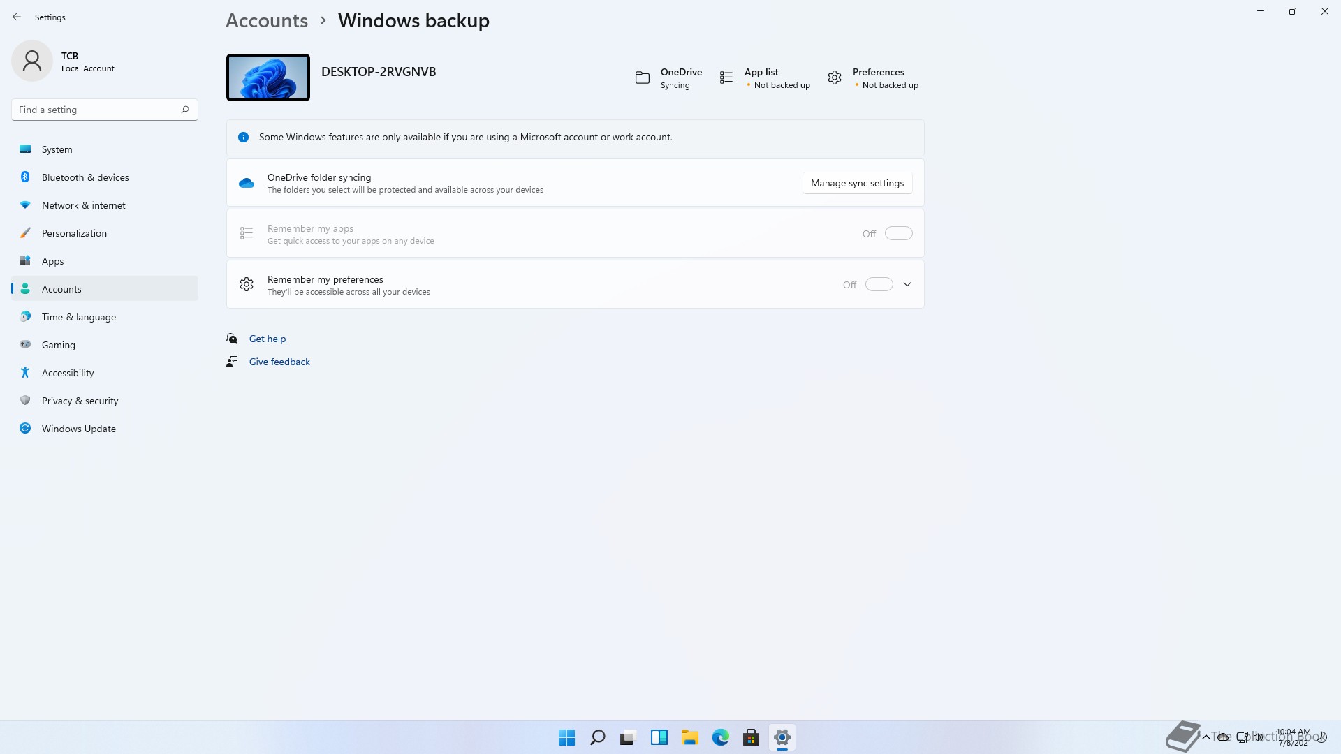Click the Local Account label under TCB
1341x754 pixels.
[87, 68]
